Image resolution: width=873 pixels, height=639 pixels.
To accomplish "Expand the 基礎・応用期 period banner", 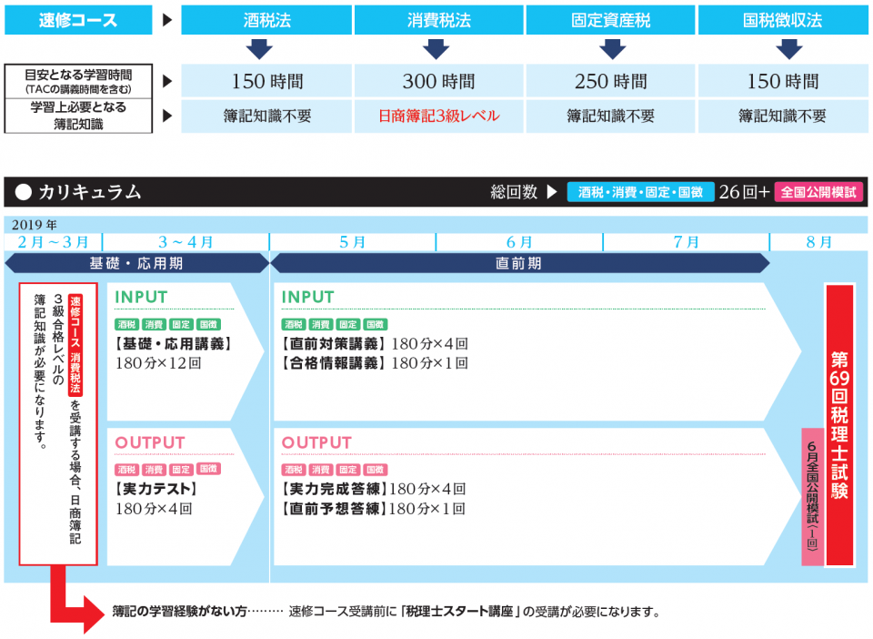I will pos(136,263).
